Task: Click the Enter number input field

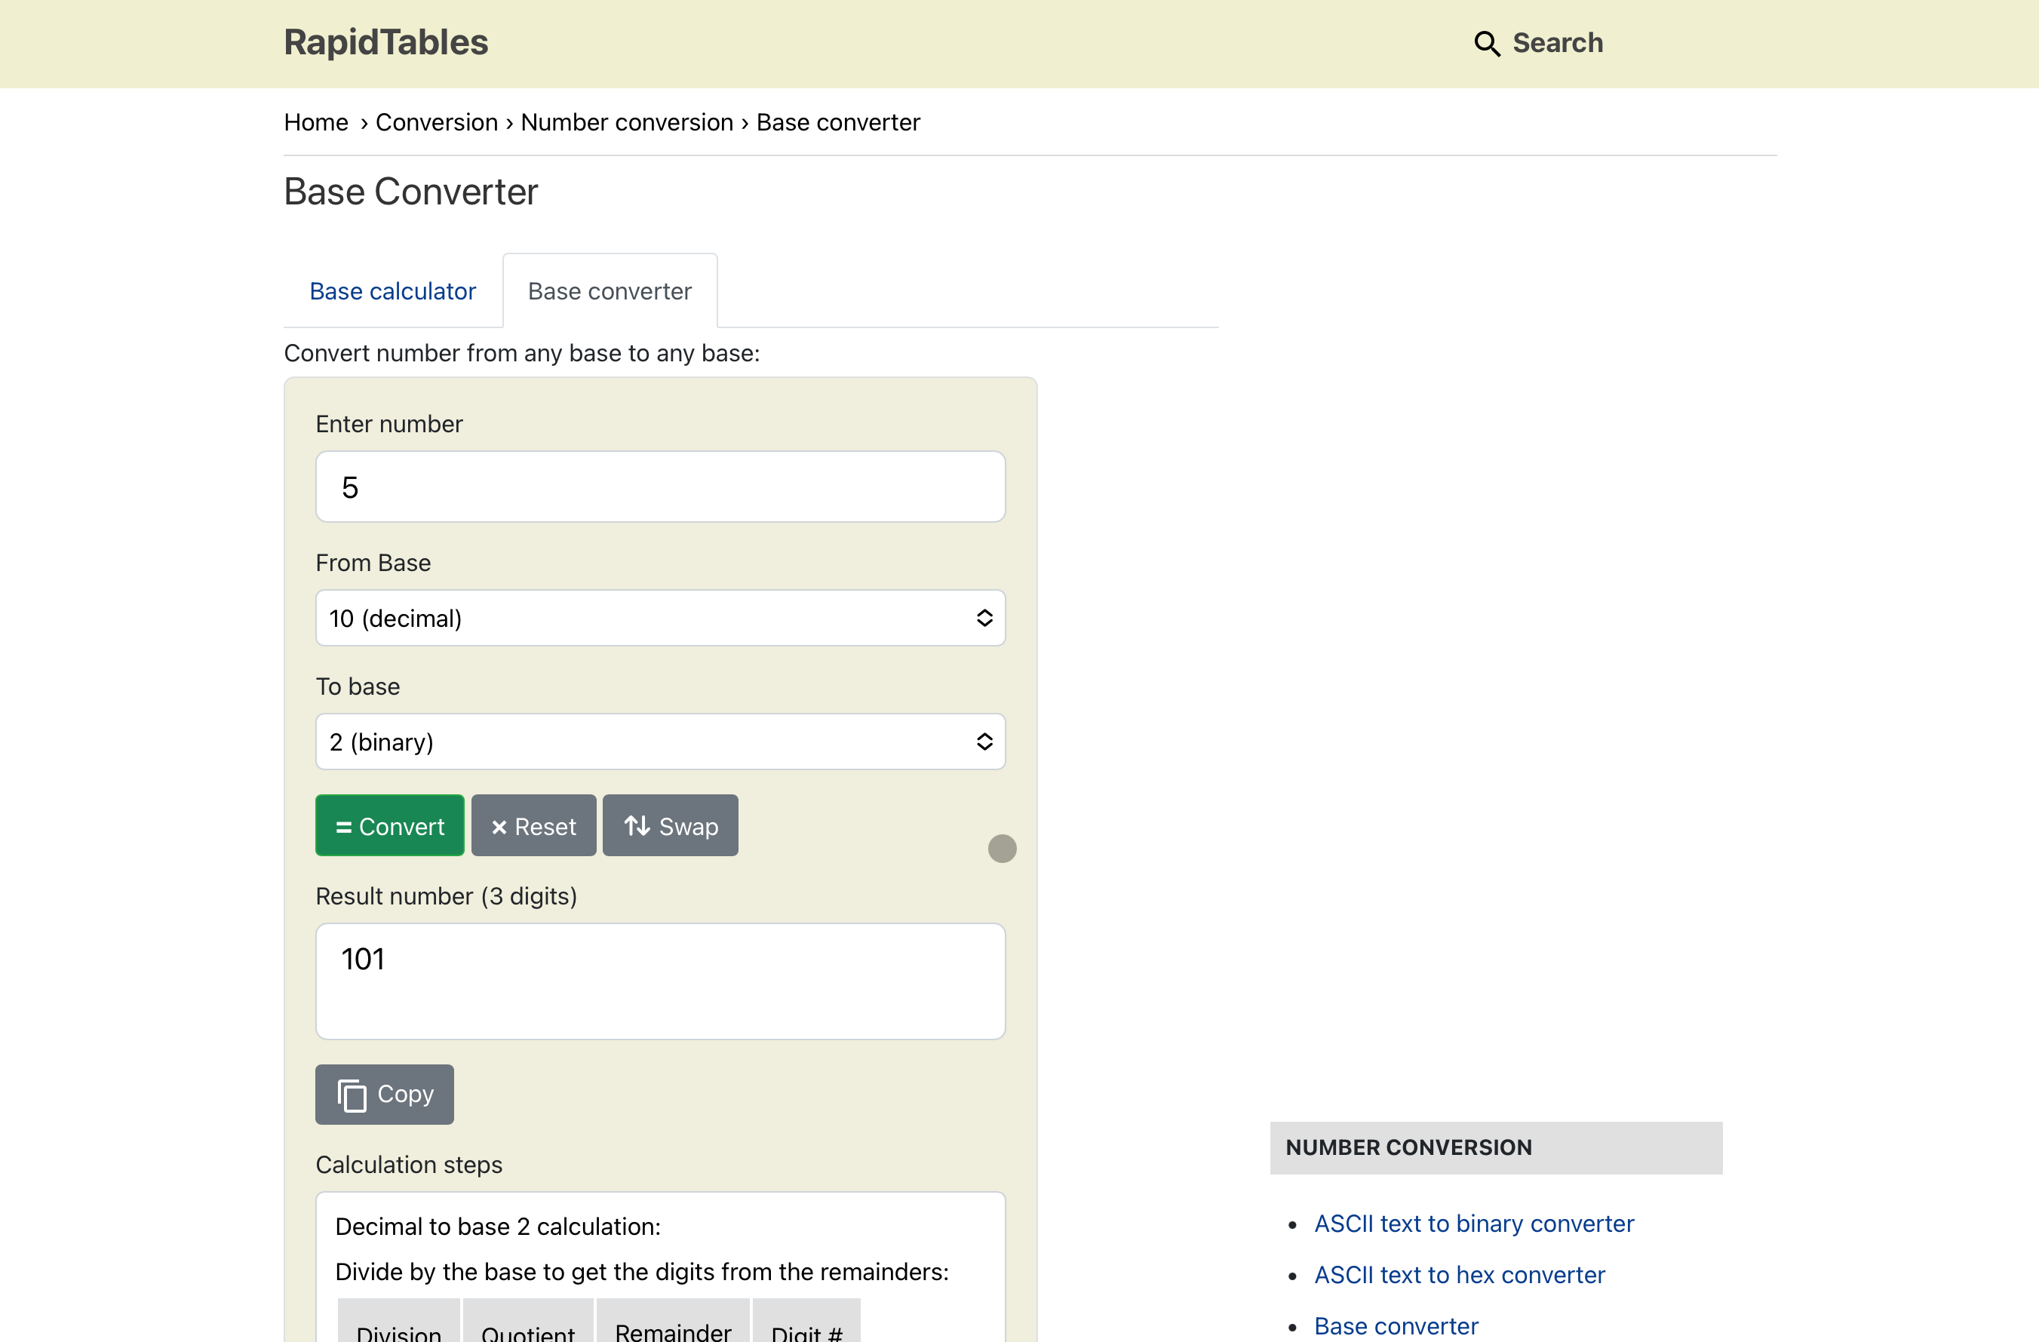Action: 659,487
